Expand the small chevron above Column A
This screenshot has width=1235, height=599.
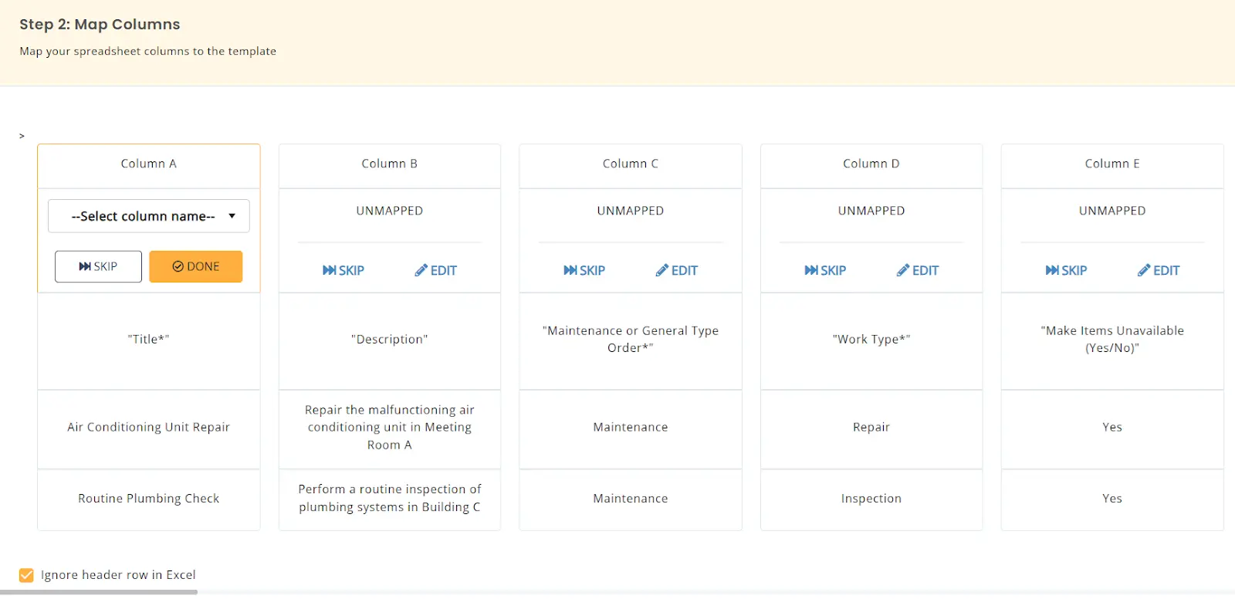[22, 136]
